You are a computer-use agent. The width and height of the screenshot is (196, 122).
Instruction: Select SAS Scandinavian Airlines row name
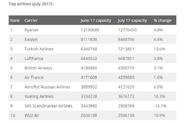[49, 106]
